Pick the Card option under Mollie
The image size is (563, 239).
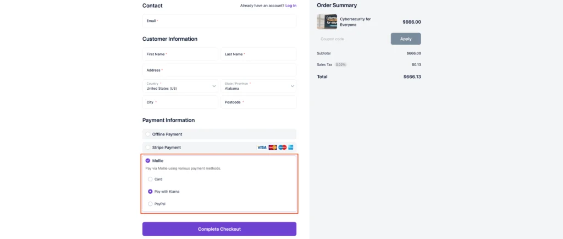coord(150,179)
